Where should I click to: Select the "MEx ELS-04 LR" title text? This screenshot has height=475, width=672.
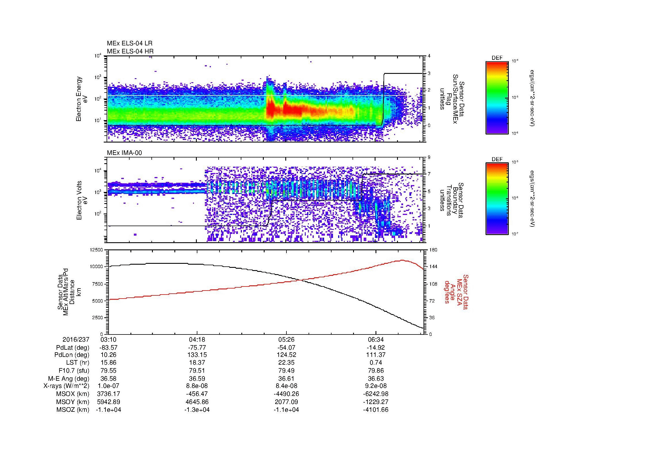tap(130, 43)
